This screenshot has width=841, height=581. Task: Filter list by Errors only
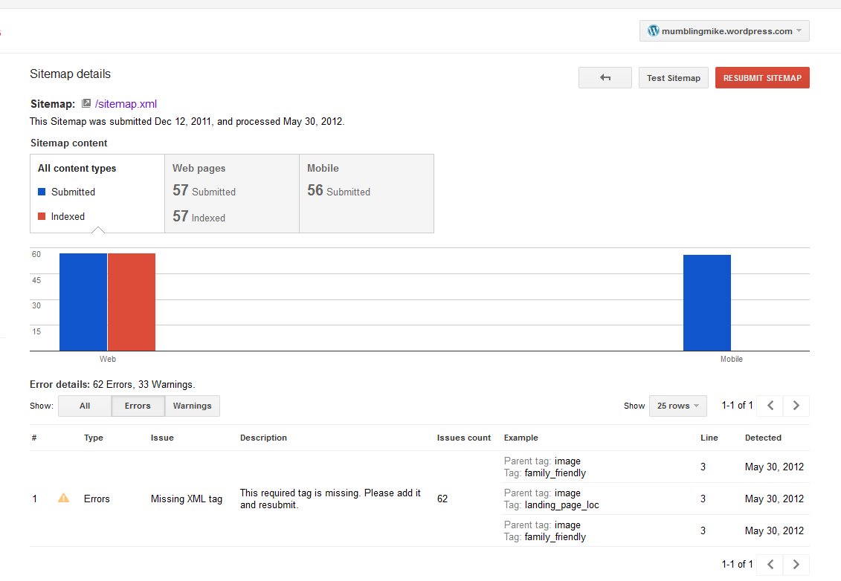[x=138, y=406]
